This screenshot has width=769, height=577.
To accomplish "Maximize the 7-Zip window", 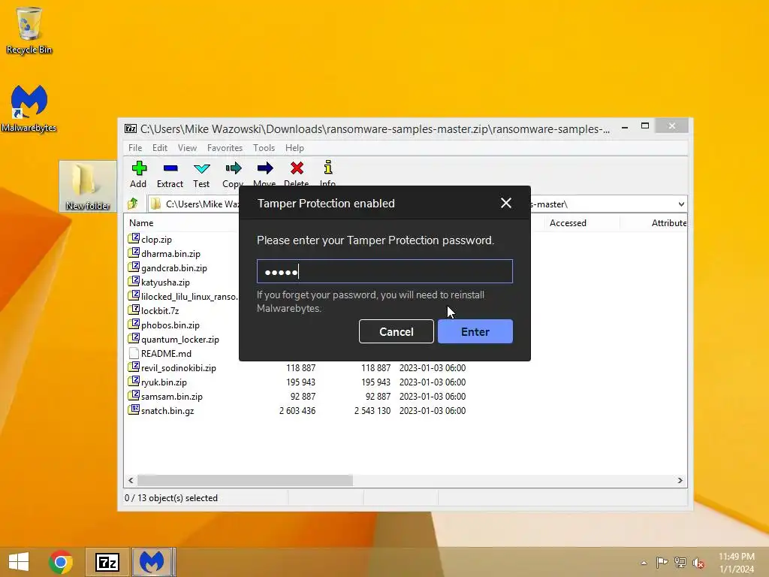I will tap(645, 126).
